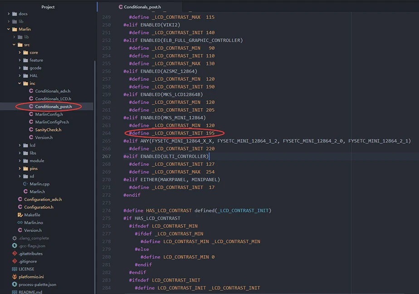The width and height of the screenshot is (419, 294).
Task: Click #define HAS_LCD_CONTRAST line
Action: (x=197, y=210)
